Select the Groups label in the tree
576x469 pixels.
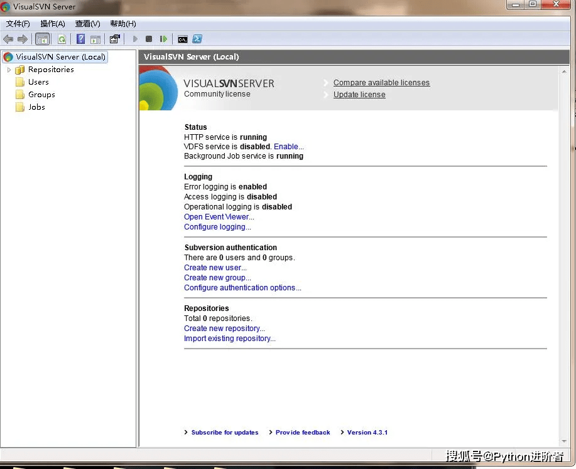(x=41, y=94)
